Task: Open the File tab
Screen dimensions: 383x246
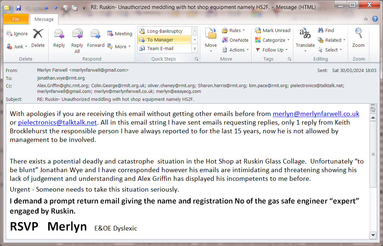Action: [x=15, y=19]
